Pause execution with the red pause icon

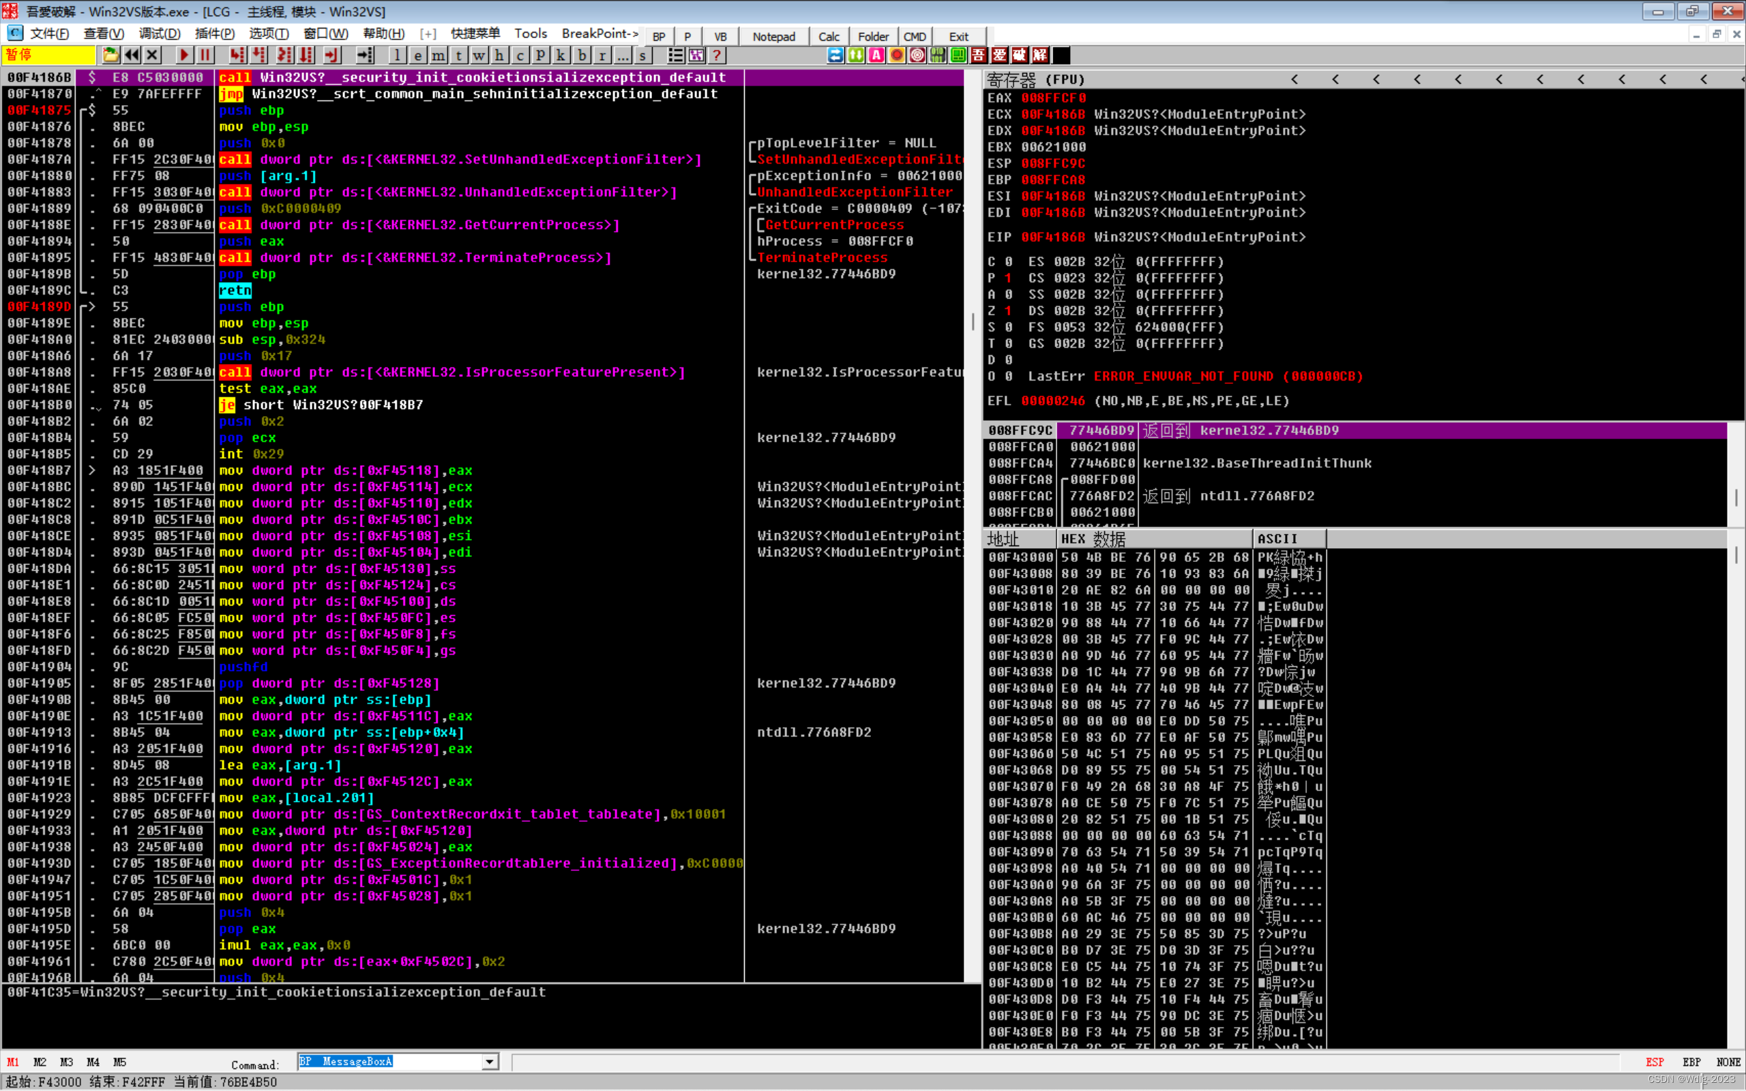pyautogui.click(x=205, y=55)
